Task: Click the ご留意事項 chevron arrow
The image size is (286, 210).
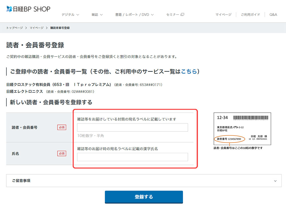Action: point(275,181)
